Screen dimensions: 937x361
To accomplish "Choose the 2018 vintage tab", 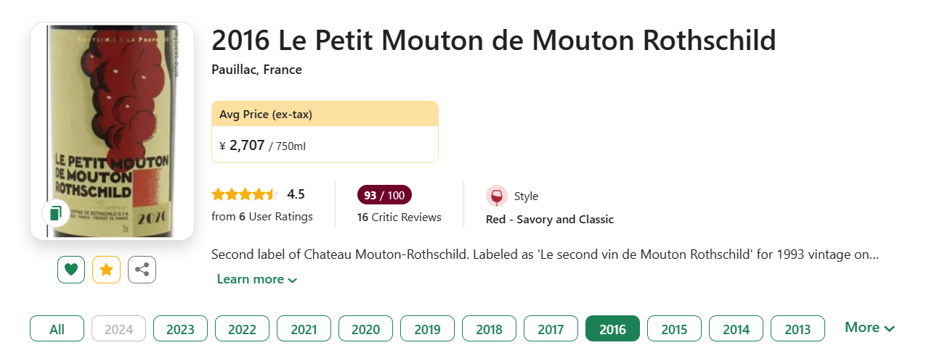I will click(489, 329).
